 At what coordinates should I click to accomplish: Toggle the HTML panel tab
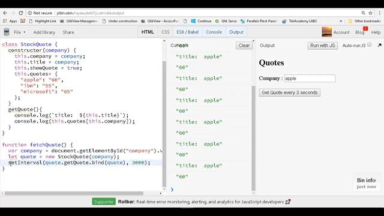point(148,32)
